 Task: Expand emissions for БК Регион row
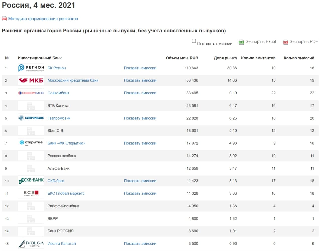[140, 68]
